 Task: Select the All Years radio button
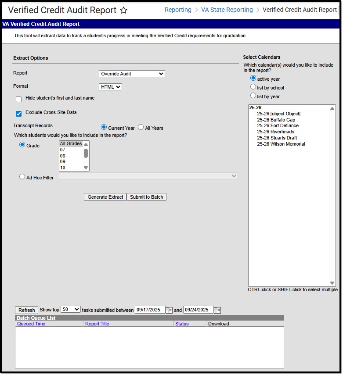pyautogui.click(x=141, y=127)
